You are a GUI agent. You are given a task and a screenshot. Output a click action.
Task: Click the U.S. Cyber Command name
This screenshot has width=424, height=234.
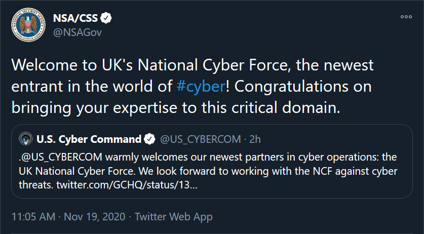pos(89,139)
